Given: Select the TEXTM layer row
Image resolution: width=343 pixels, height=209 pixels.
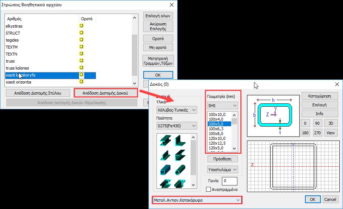Looking at the screenshot, I should click(x=50, y=47).
